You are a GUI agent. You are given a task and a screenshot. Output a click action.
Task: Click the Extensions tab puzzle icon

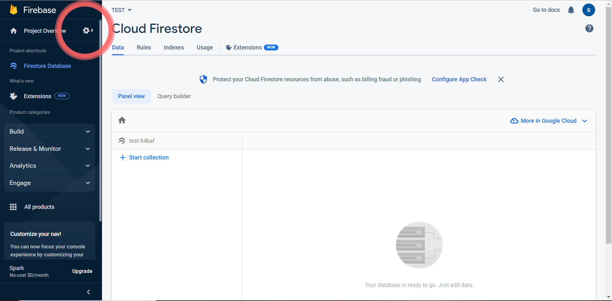[229, 48]
